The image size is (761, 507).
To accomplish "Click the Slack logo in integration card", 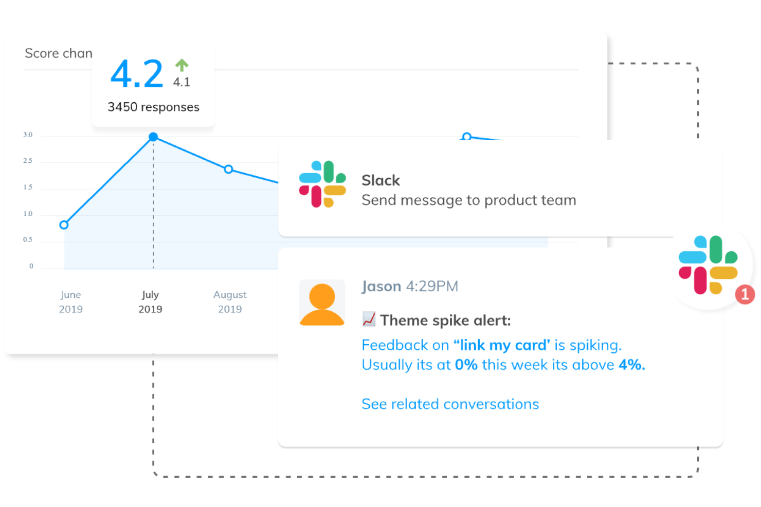I will tap(322, 184).
